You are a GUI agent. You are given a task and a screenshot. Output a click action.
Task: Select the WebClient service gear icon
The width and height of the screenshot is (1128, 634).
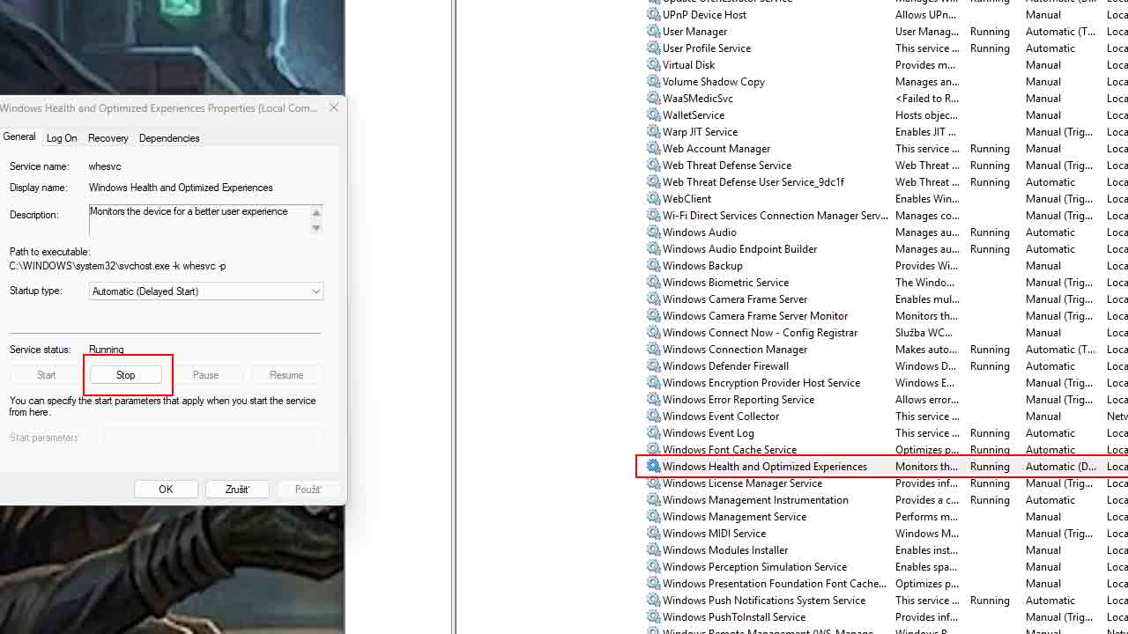point(653,199)
